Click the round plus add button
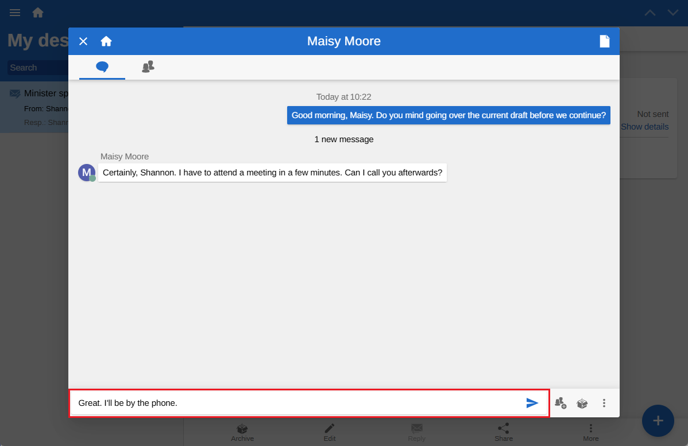This screenshot has height=446, width=688. pos(658,421)
